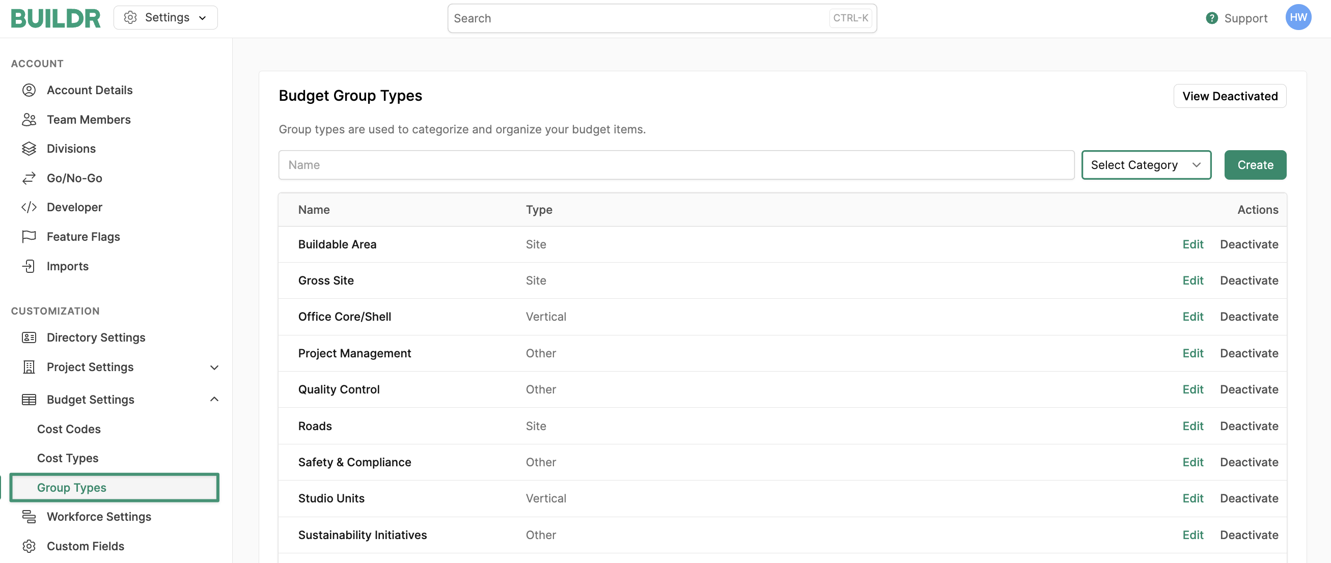Click the Account Details person icon
This screenshot has width=1331, height=563.
point(29,91)
